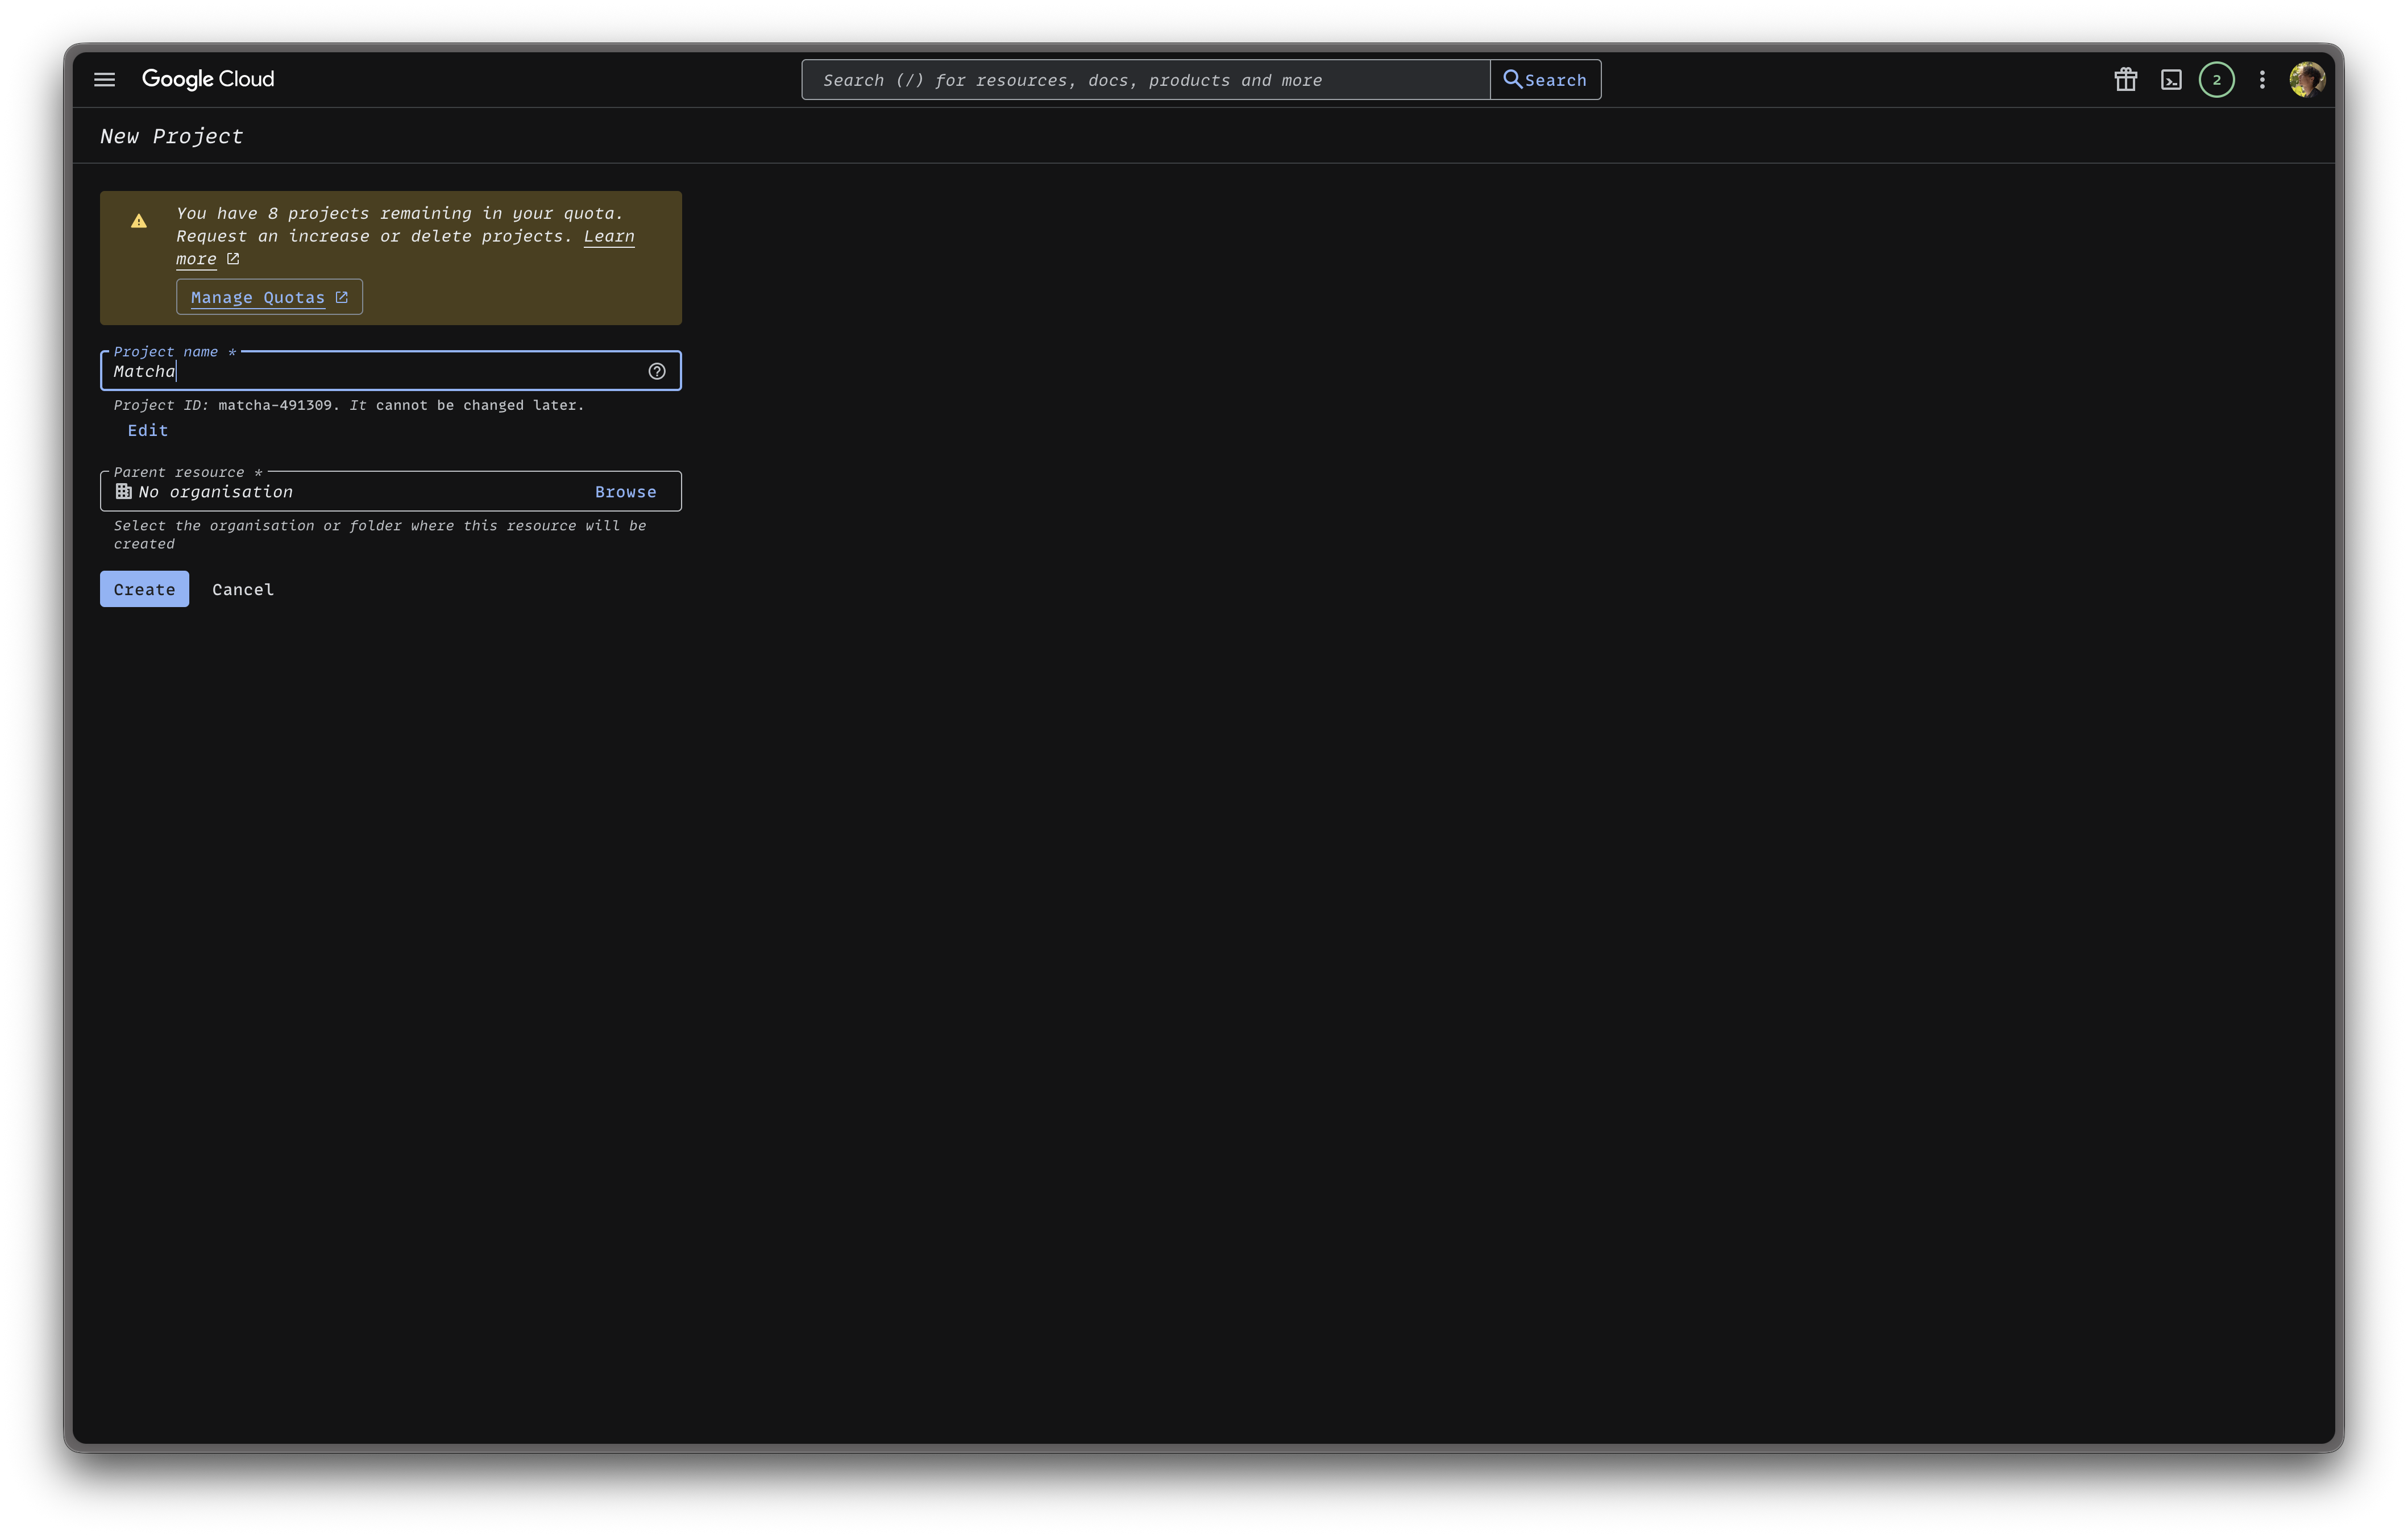The image size is (2408, 1537).
Task: Click the Google Cloud logo
Action: 208,79
